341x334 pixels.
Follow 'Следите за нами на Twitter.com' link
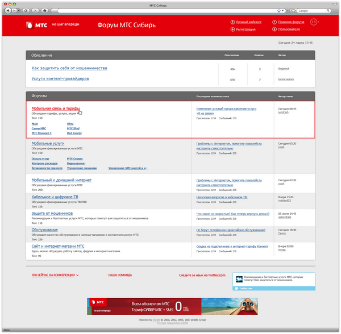pos(202,275)
